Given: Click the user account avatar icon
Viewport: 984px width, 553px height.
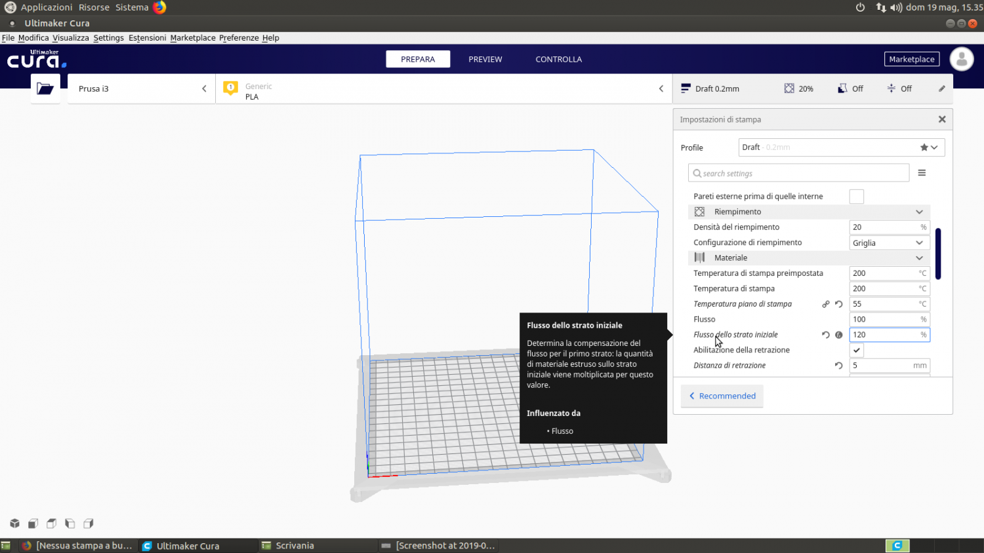Looking at the screenshot, I should click(962, 59).
